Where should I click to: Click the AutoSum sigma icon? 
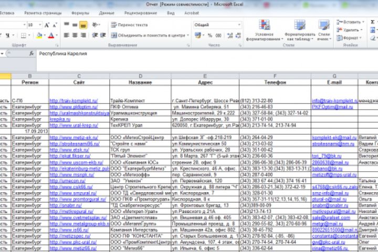coord(373,22)
